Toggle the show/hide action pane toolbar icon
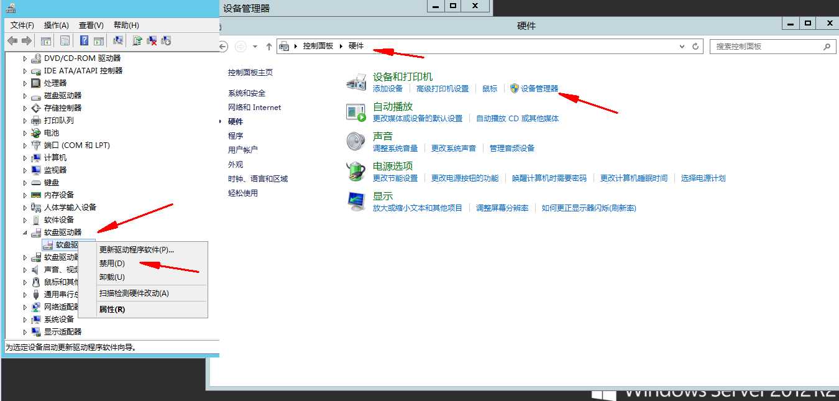Viewport: 839px width, 401px height. (99, 40)
